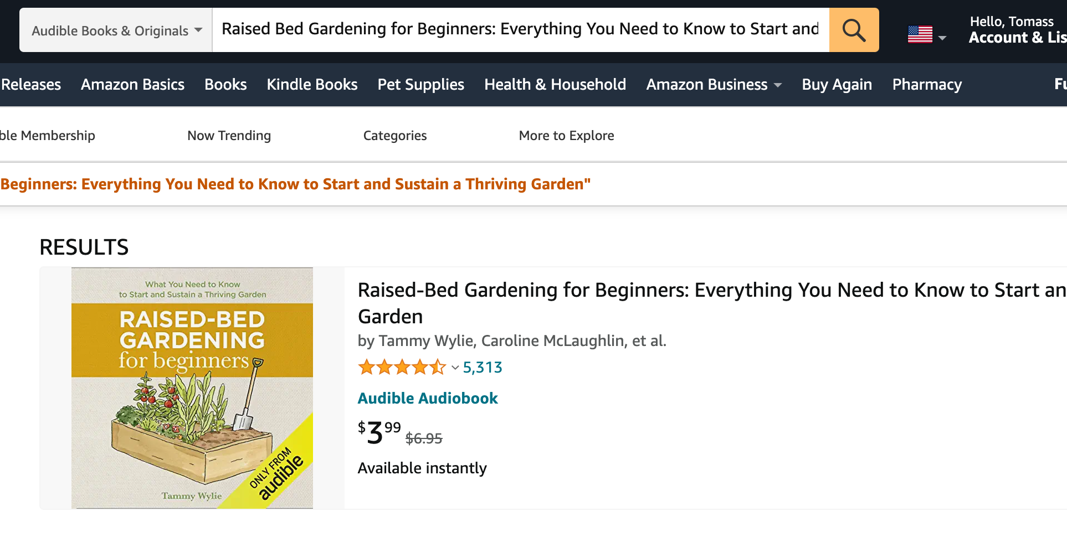The image size is (1067, 537).
Task: Open Categories in the Audible menu
Action: 394,135
